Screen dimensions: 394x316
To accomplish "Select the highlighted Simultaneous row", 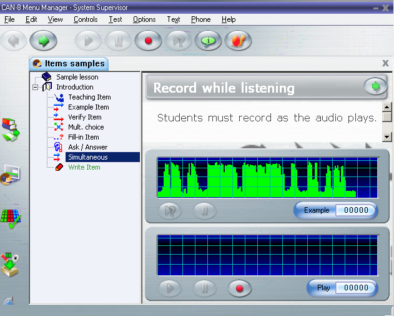I will (102, 157).
